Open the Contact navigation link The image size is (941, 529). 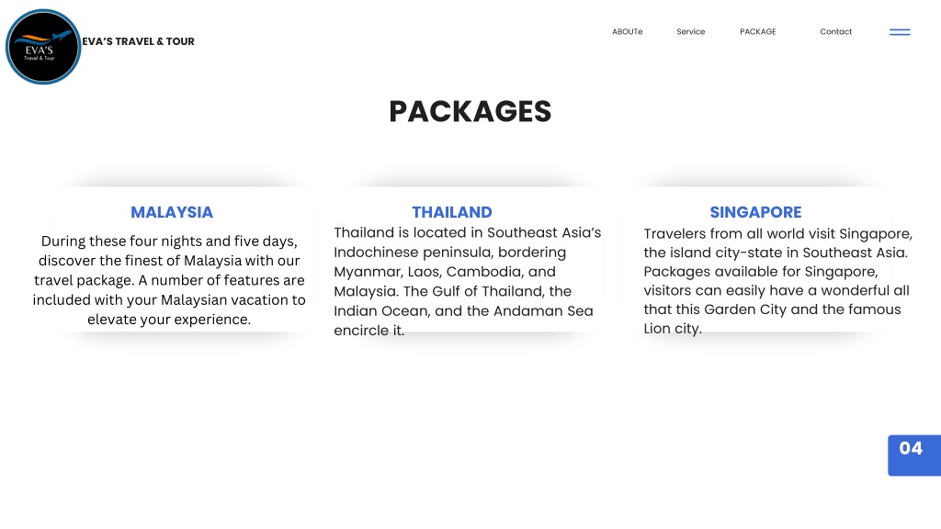(836, 32)
